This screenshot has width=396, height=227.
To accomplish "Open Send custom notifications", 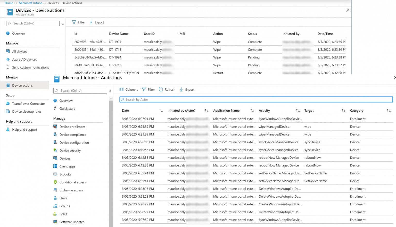I will (x=30, y=67).
